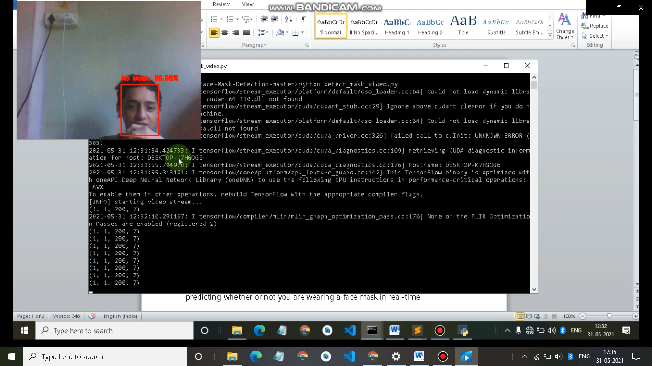
Task: Apply the Heading 2 style
Action: 430,26
